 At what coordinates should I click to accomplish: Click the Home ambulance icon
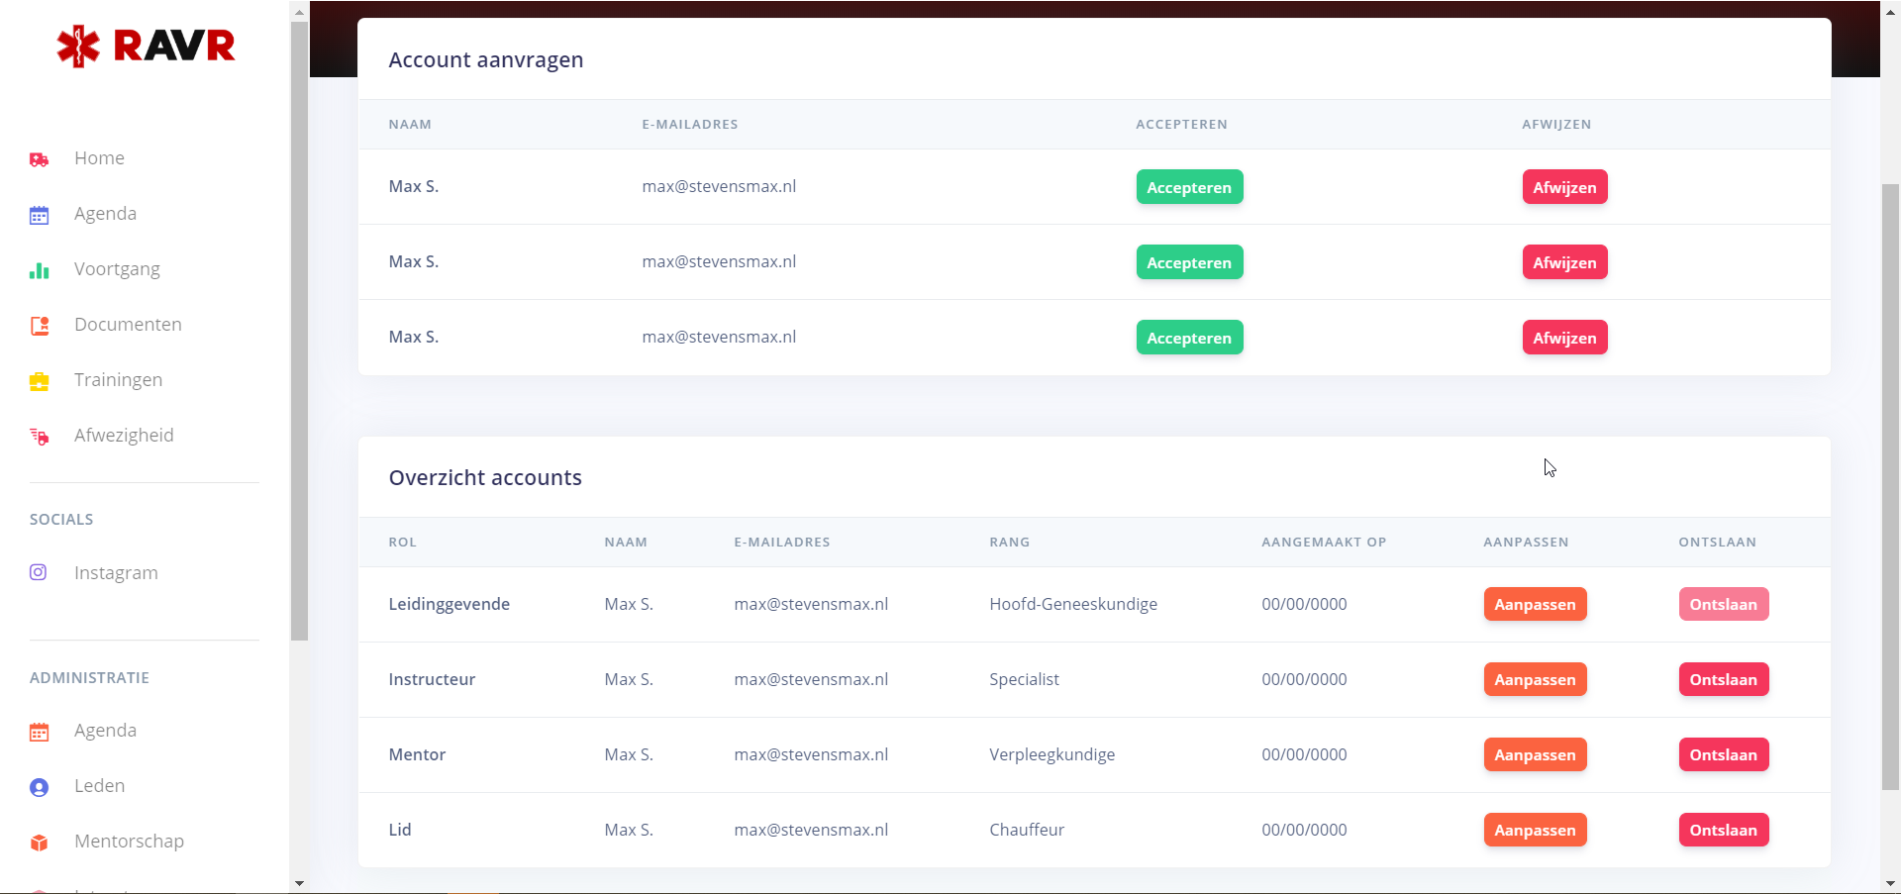(x=40, y=159)
